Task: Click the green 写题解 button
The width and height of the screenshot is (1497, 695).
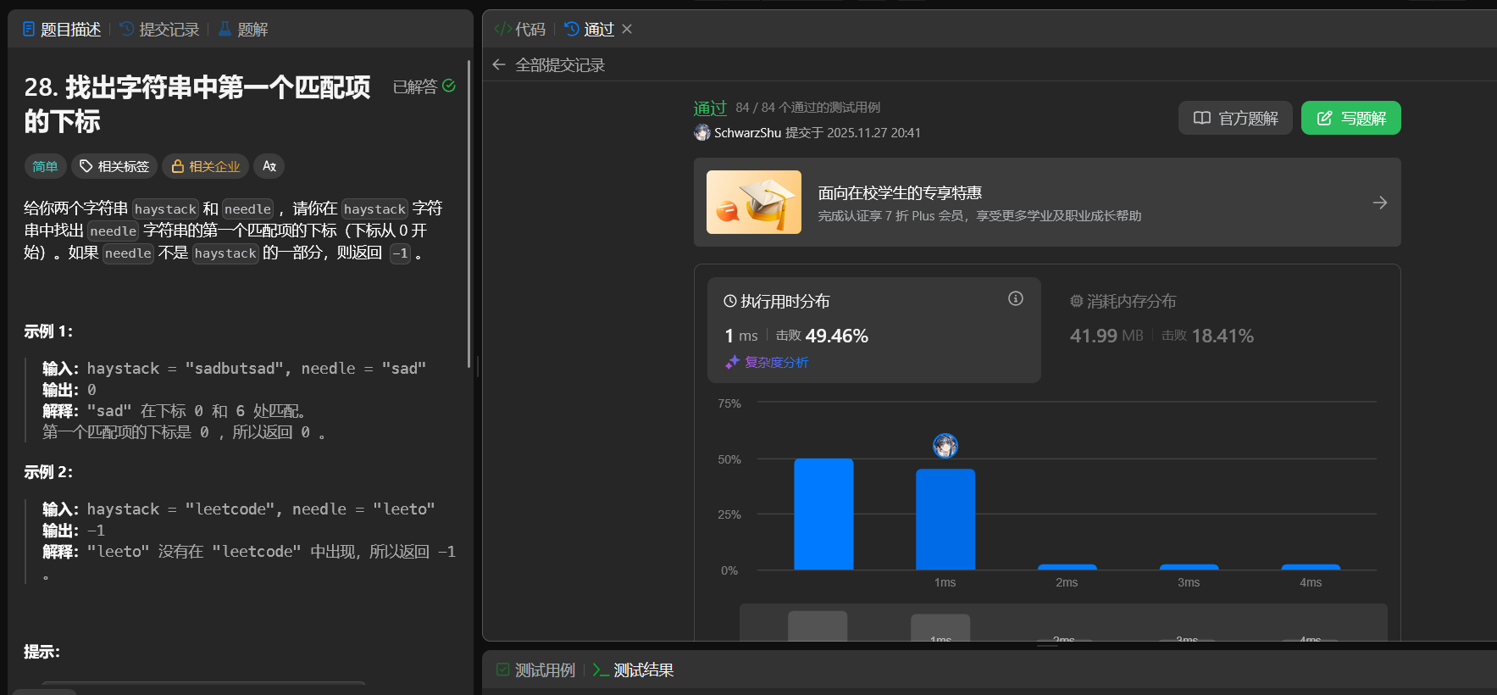Action: 1350,118
